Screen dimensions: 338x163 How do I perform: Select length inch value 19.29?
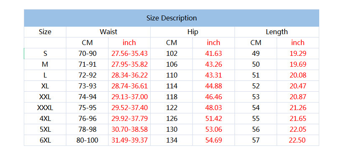click(298, 54)
